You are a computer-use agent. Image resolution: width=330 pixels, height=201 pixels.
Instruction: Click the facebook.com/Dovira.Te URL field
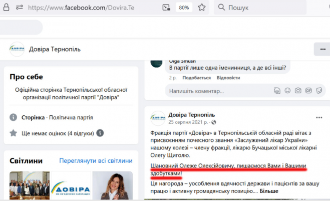(81, 8)
